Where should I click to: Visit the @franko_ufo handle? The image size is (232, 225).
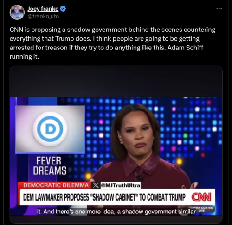click(x=43, y=16)
